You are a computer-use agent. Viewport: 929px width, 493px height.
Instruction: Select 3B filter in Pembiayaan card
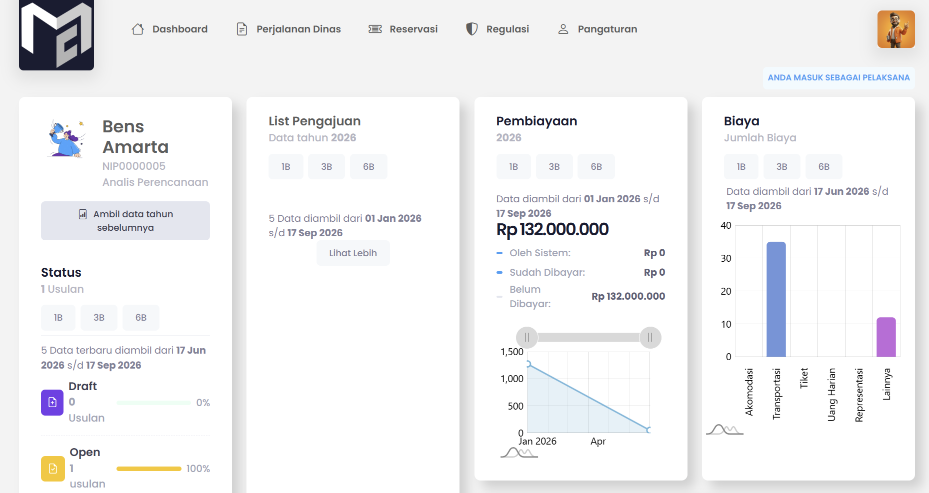click(554, 167)
